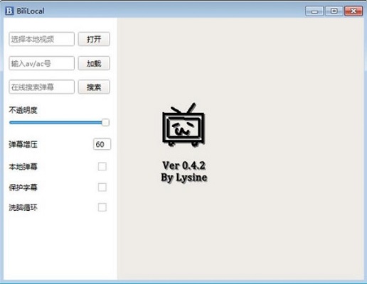Click the By Lysine author text
Viewport: 367px width, 284px height.
[x=184, y=177]
